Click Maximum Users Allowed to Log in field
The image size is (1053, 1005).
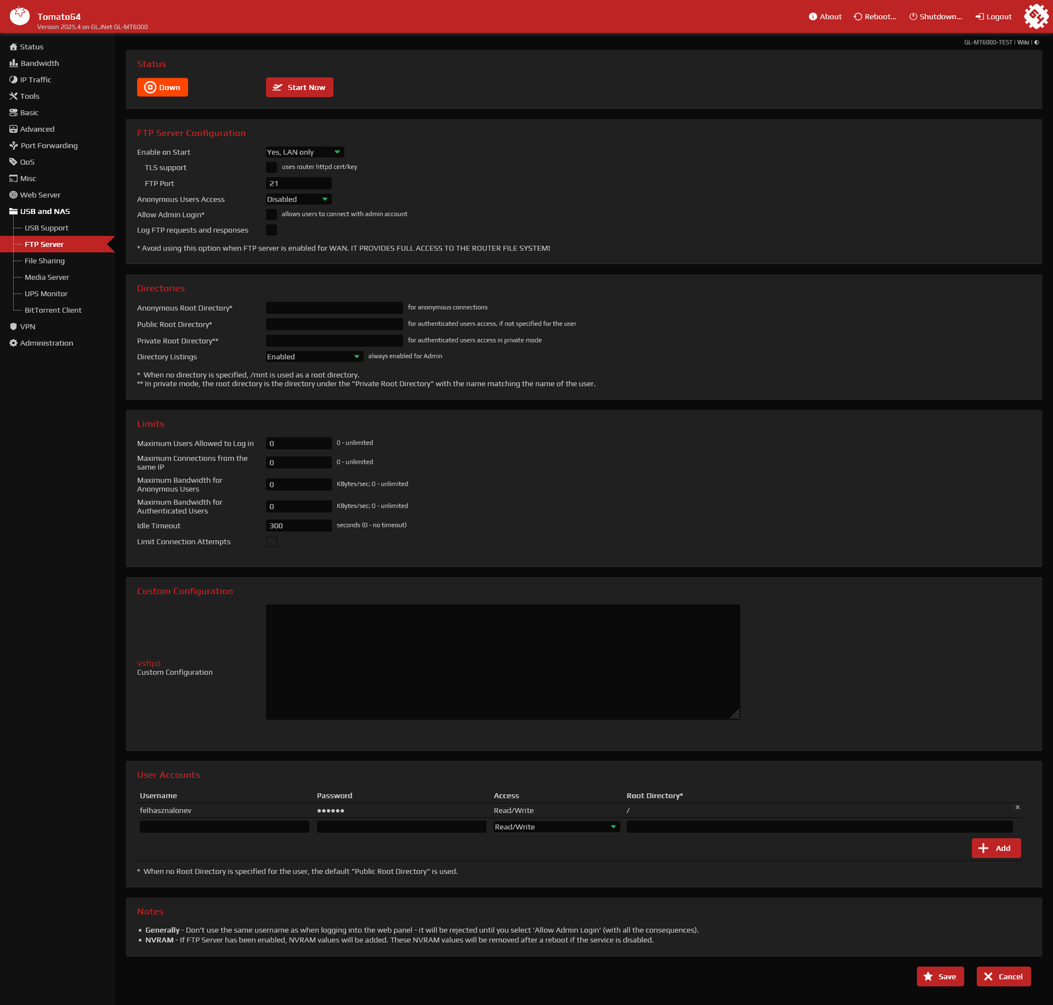click(299, 443)
